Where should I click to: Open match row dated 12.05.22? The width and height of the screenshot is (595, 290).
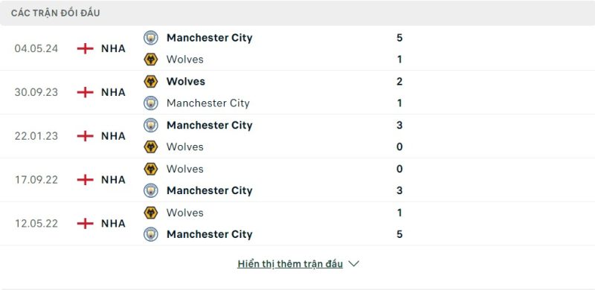[297, 223]
